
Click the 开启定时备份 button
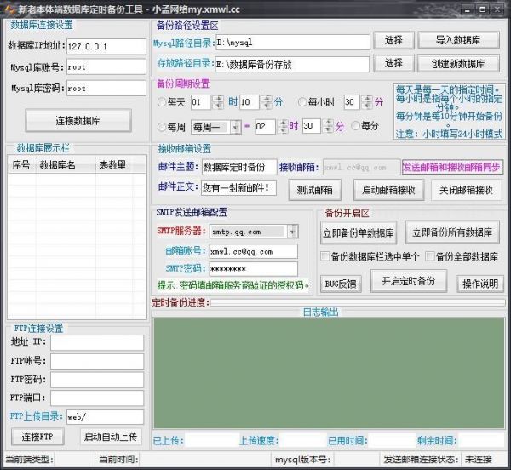(409, 281)
